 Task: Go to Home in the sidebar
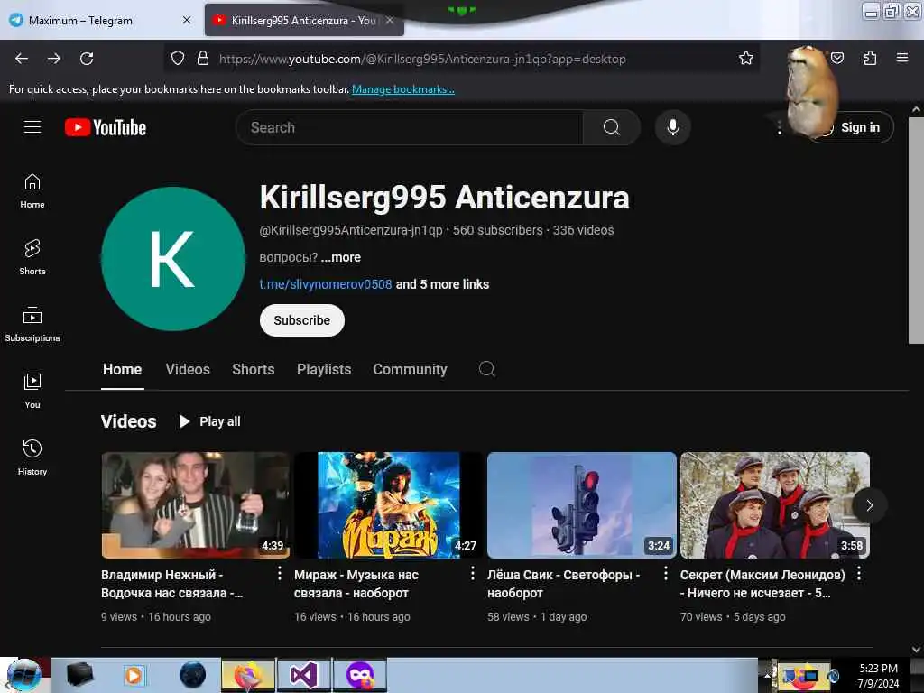tap(32, 191)
